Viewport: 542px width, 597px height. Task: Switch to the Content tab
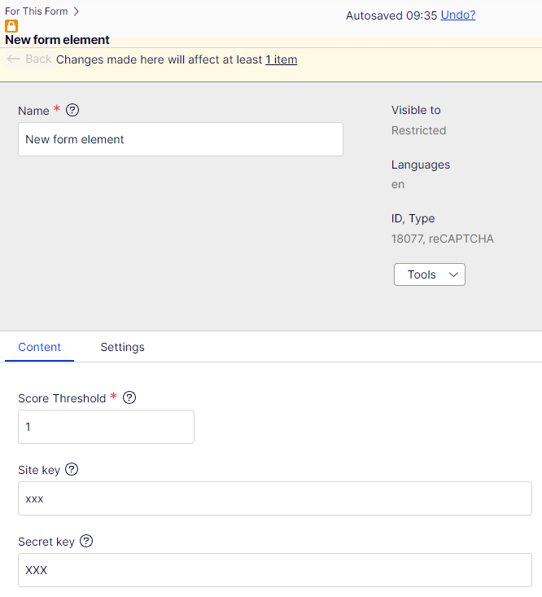tap(39, 347)
